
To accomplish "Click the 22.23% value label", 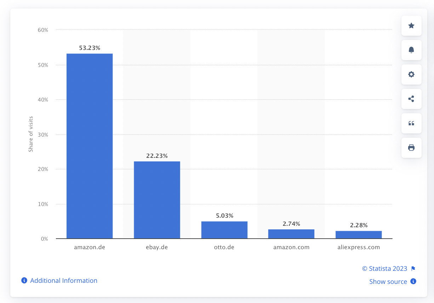I will pyautogui.click(x=157, y=156).
